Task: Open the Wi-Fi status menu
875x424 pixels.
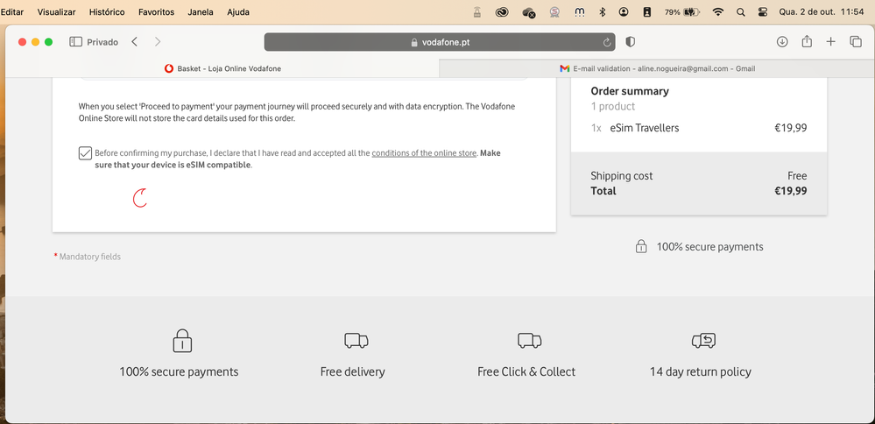Action: click(x=718, y=12)
